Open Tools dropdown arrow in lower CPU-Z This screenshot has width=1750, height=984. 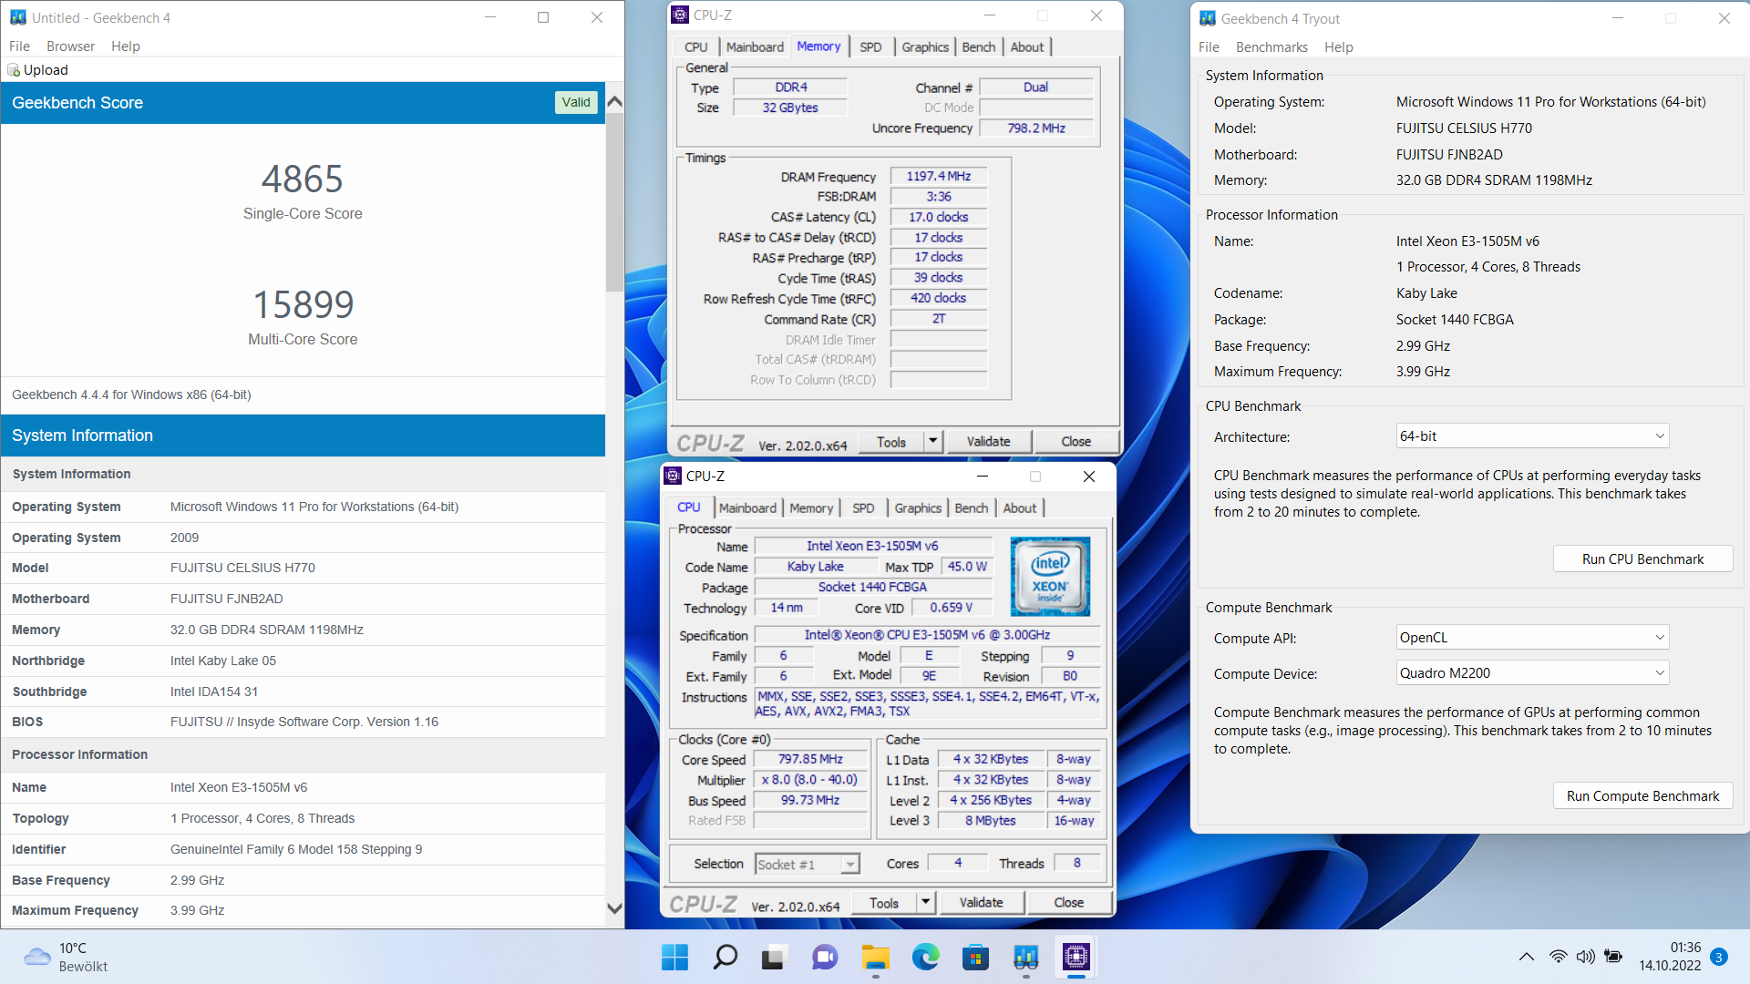(x=925, y=903)
